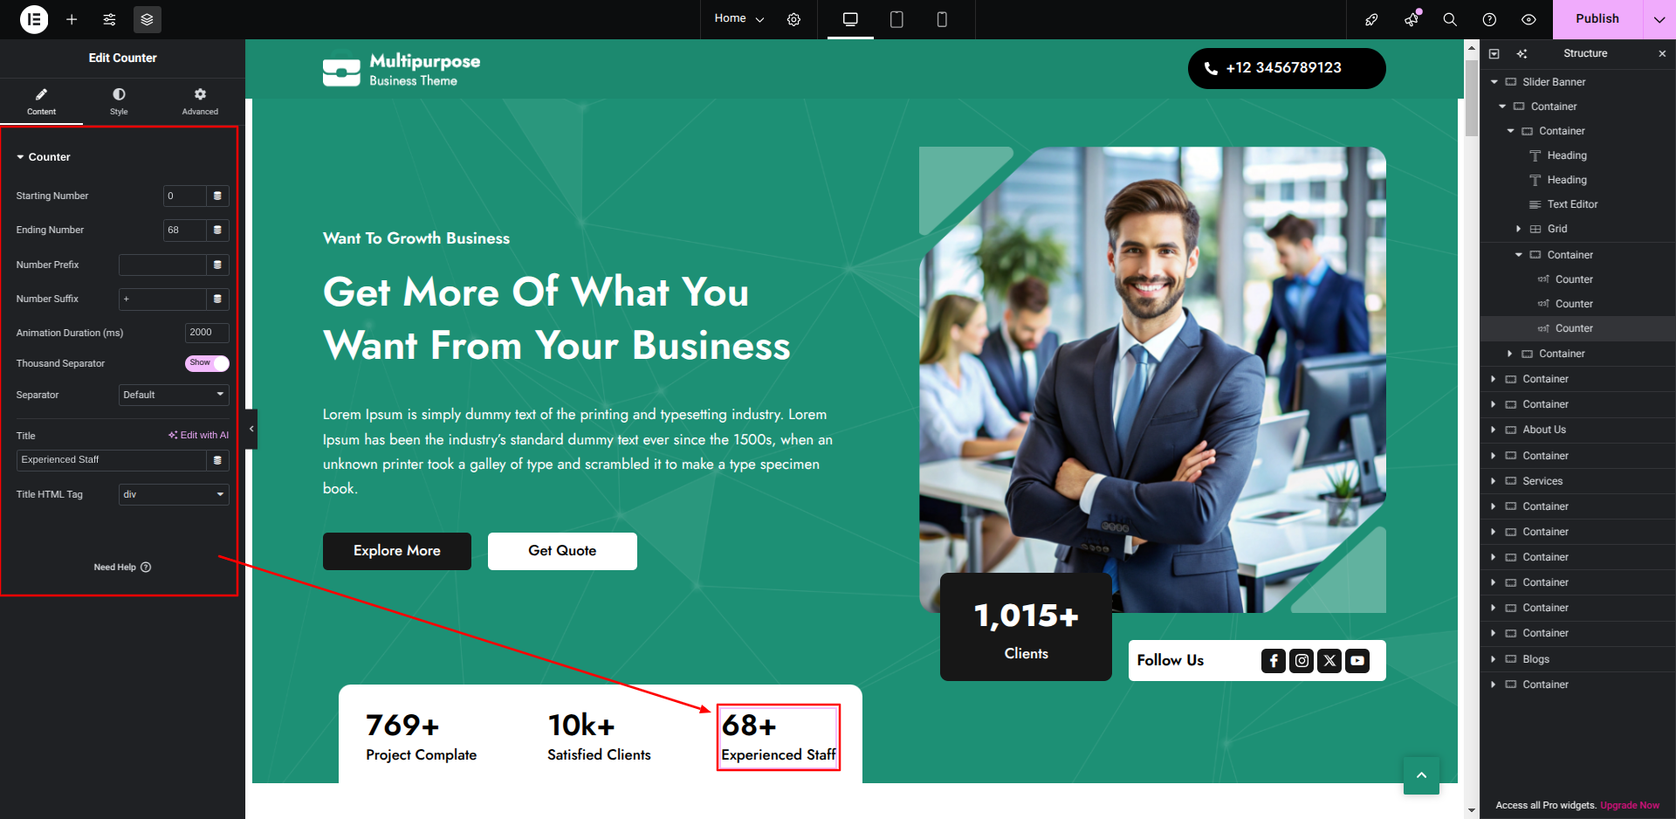Switch to mobile responsive view
1676x819 pixels.
(x=942, y=19)
